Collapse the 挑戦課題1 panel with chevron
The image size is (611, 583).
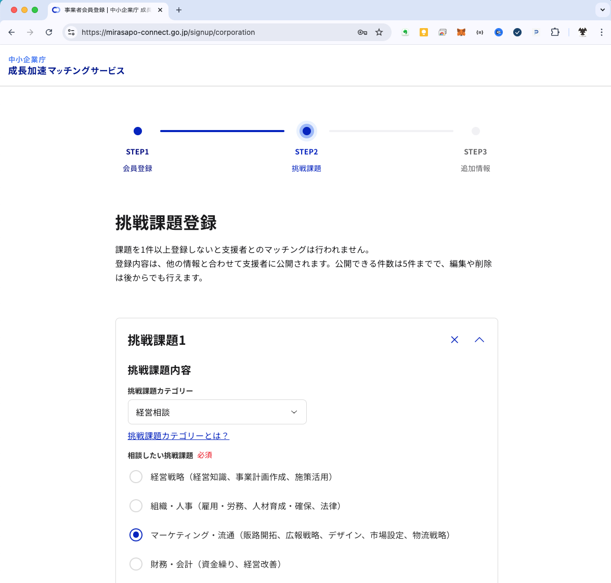click(479, 340)
